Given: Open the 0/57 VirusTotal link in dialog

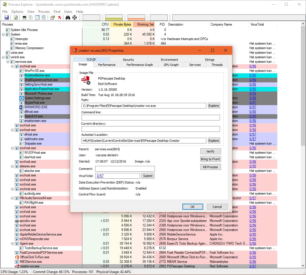Looking at the screenshot, I should coord(100,176).
